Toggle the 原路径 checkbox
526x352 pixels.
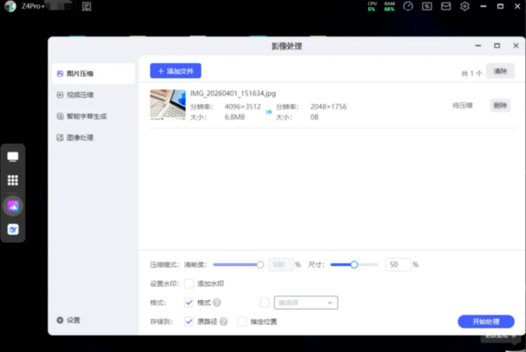point(189,321)
